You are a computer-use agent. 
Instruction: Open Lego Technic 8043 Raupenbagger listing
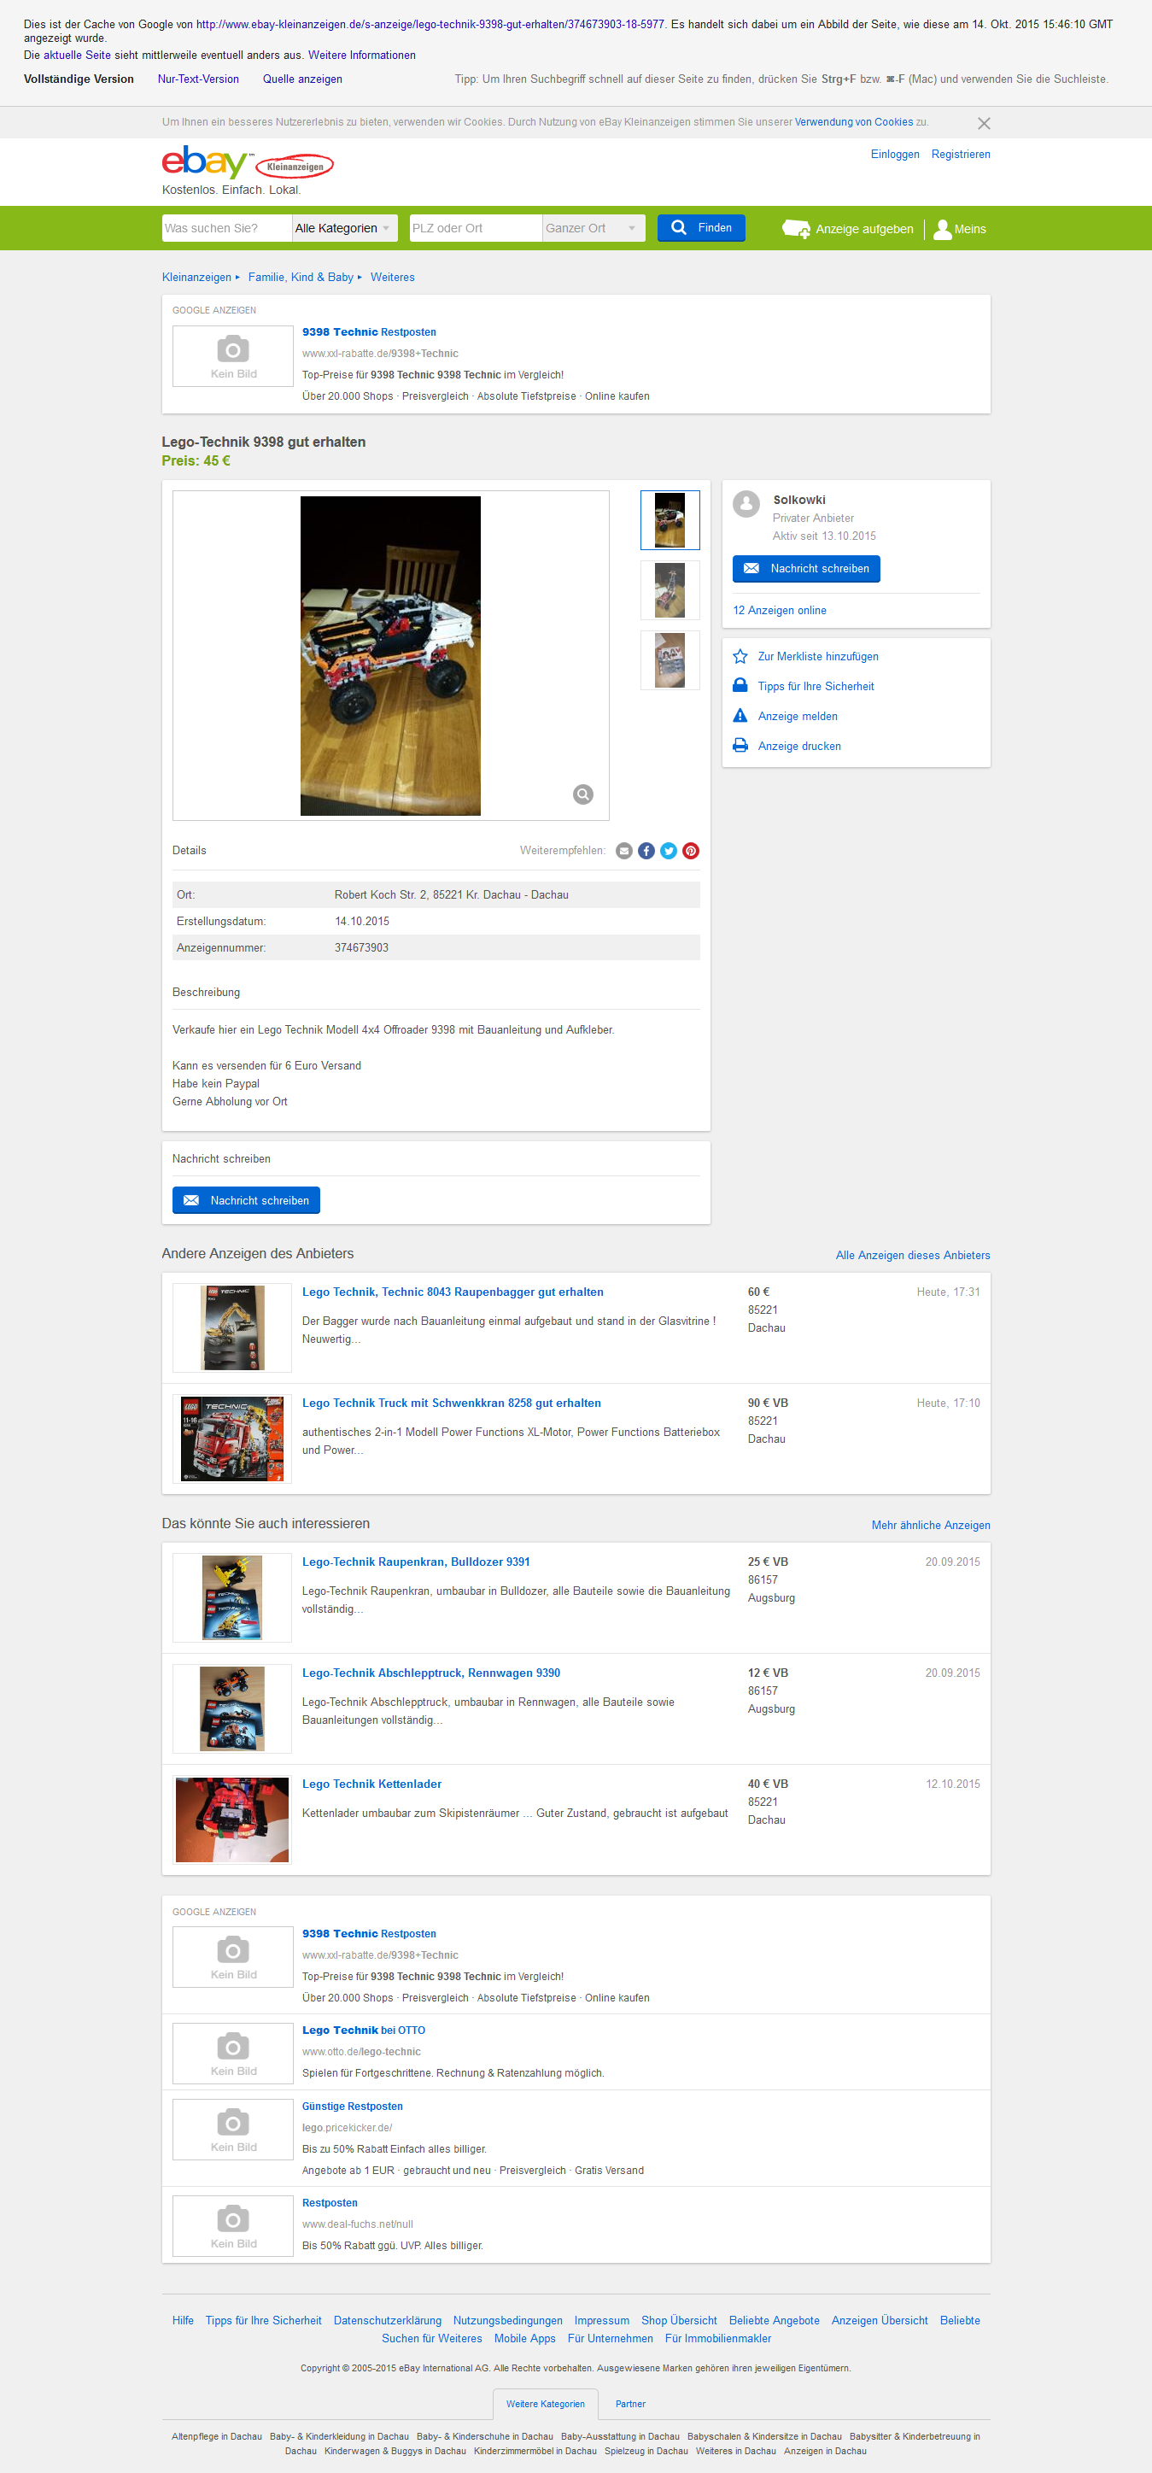click(453, 1292)
